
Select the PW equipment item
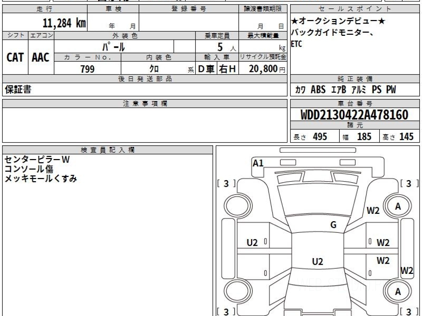391,90
